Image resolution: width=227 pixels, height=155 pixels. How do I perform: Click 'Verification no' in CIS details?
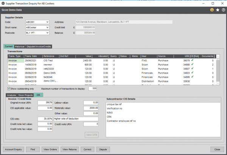pyautogui.click(x=115, y=109)
